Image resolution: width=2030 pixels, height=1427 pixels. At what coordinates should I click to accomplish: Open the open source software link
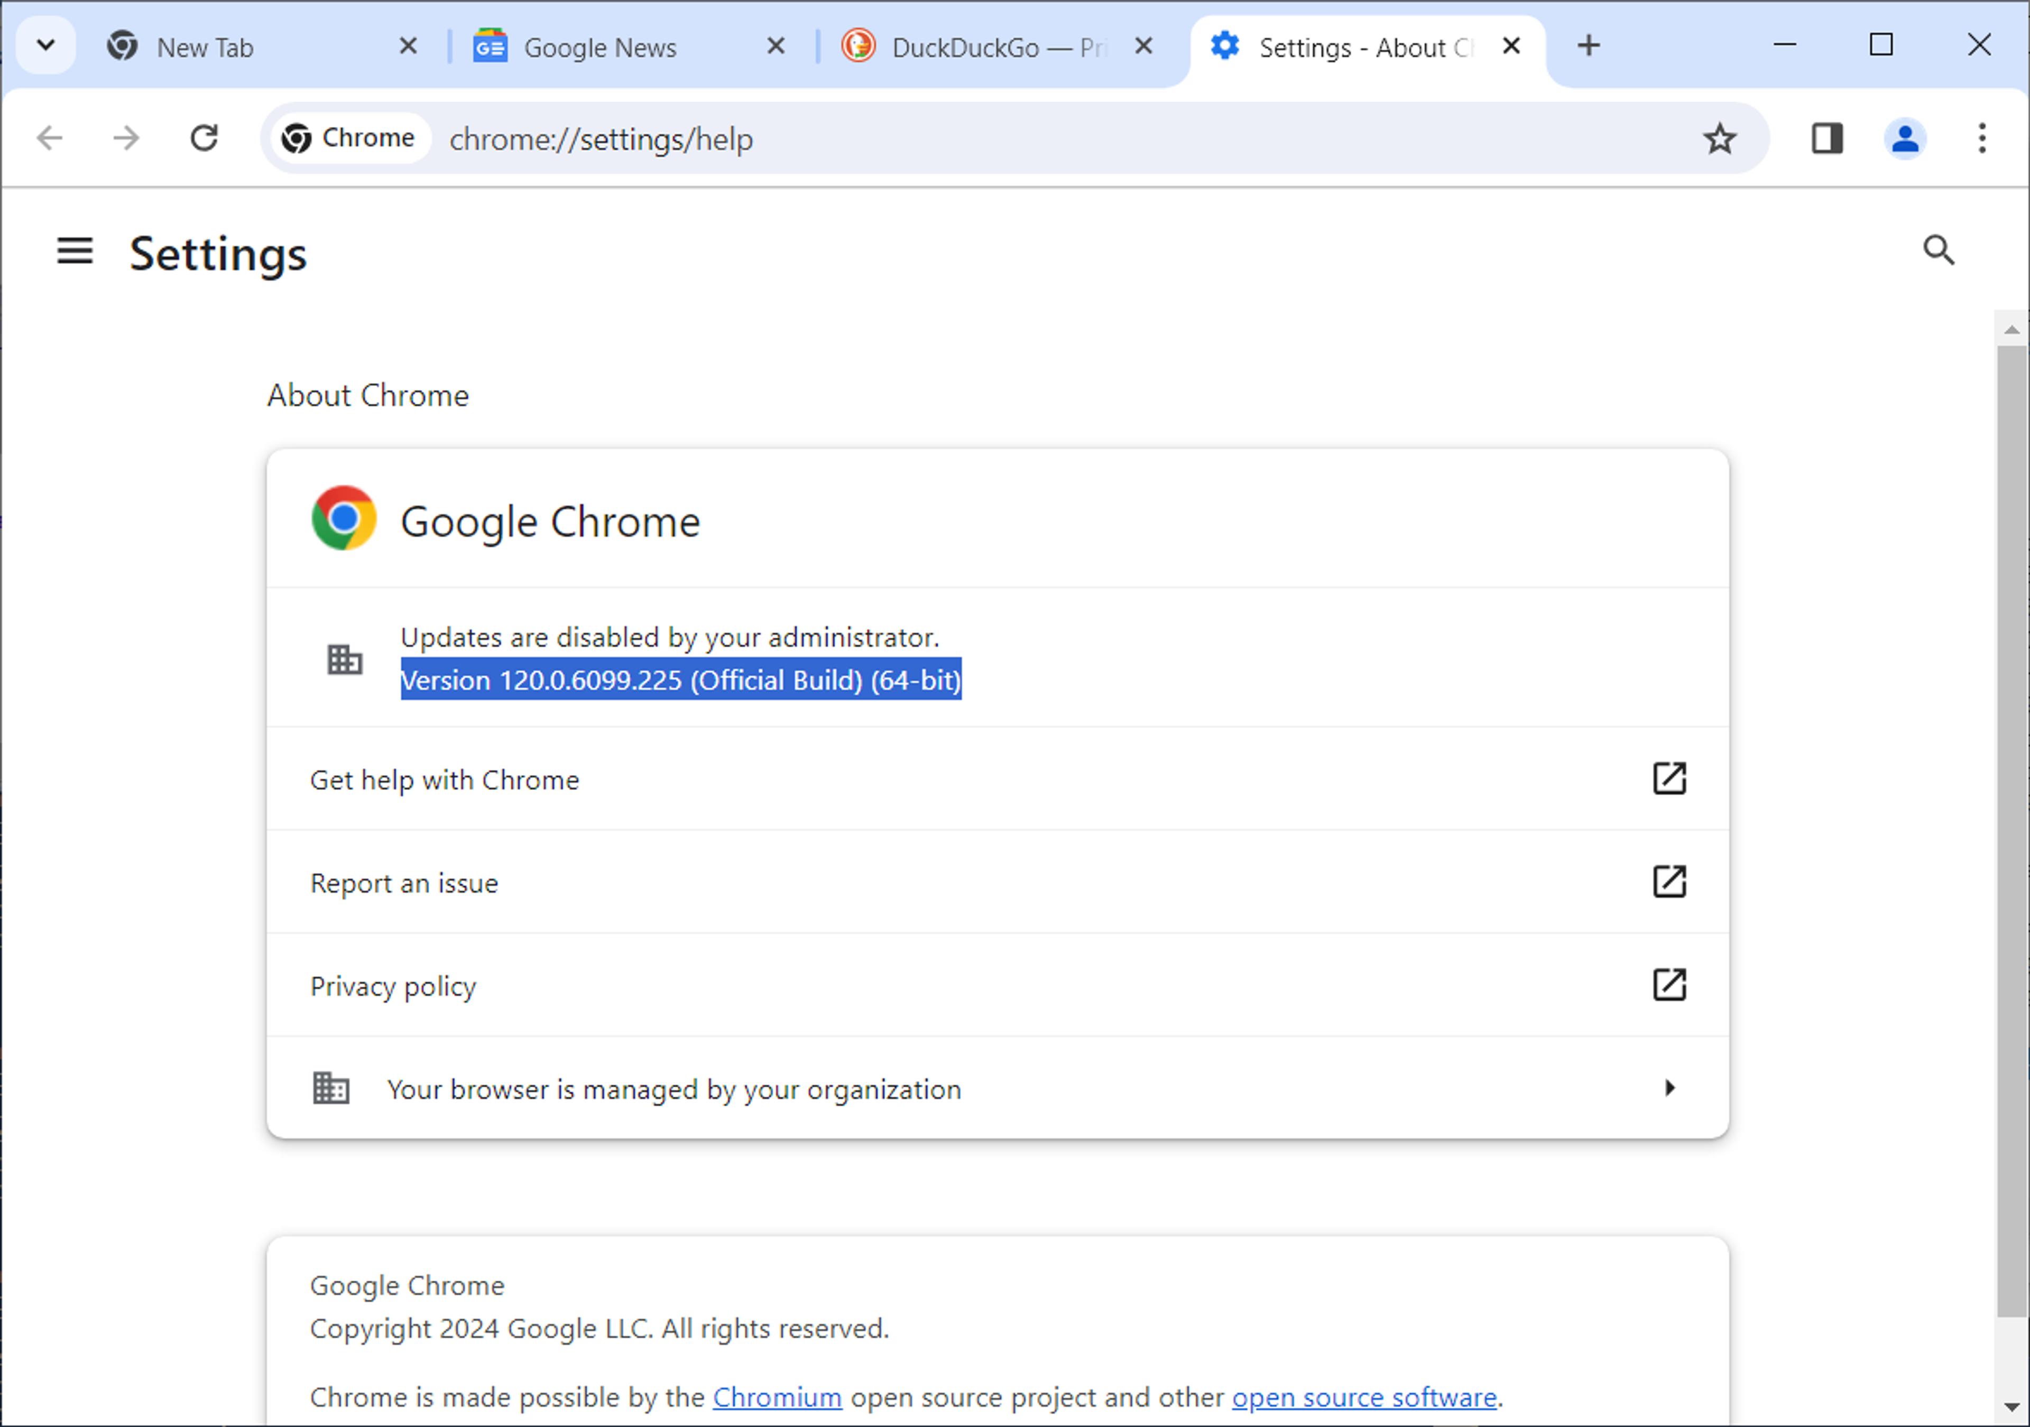pos(1364,1398)
